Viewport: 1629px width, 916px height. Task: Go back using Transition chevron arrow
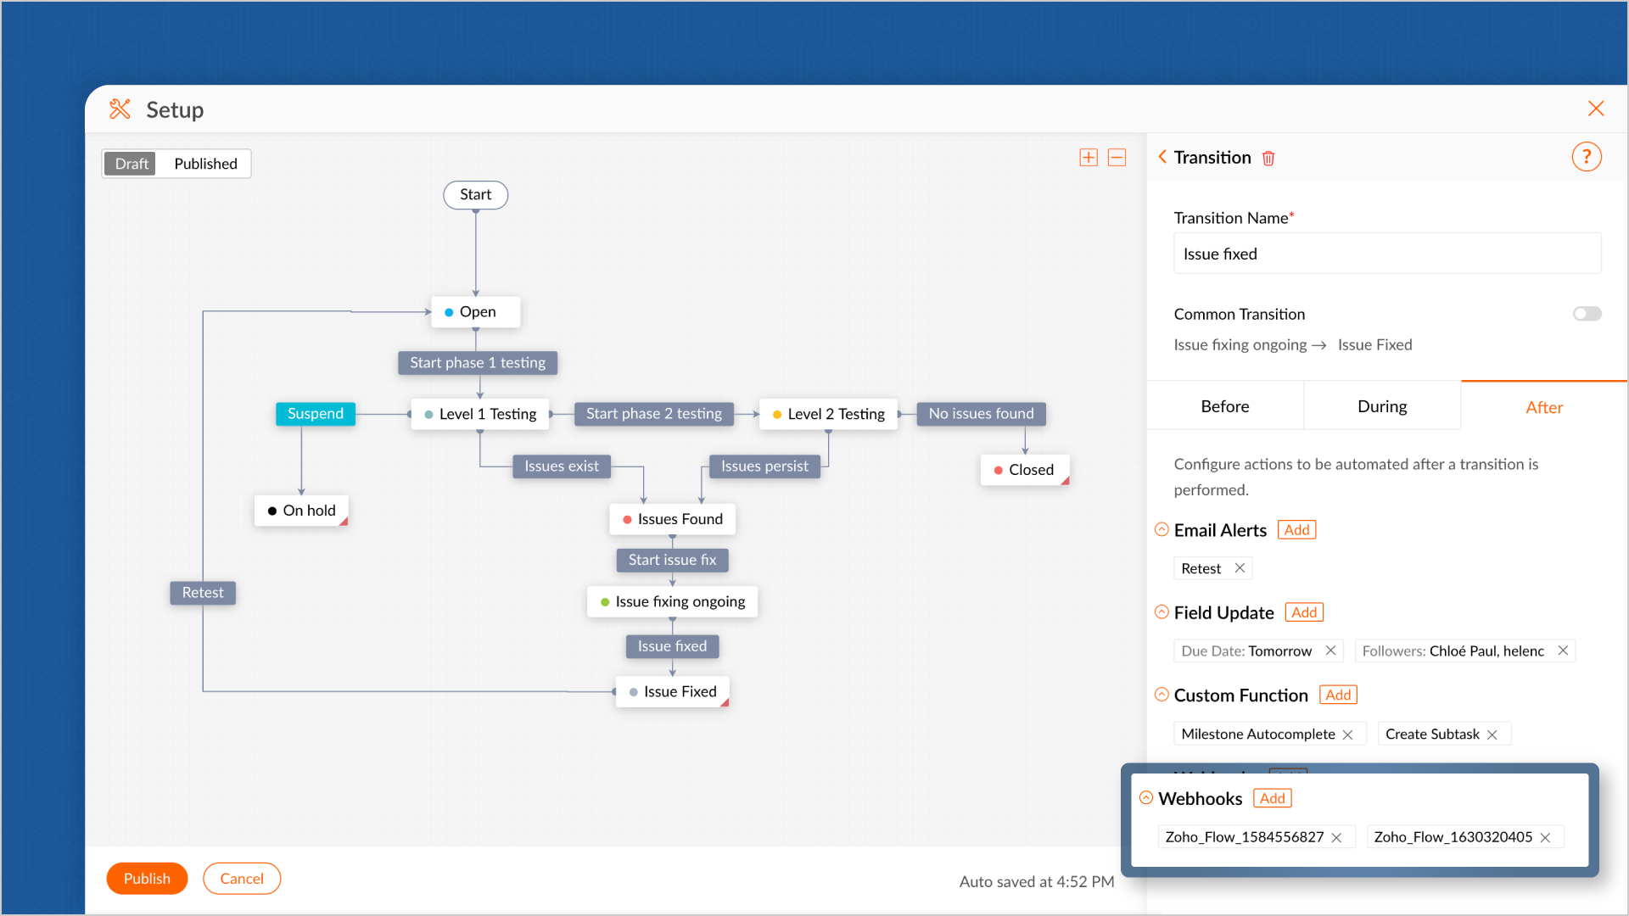tap(1162, 157)
